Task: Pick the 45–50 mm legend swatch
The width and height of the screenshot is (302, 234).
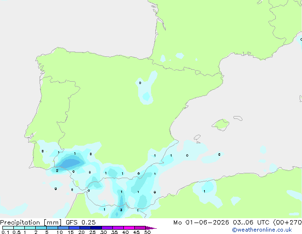Action: (140, 228)
